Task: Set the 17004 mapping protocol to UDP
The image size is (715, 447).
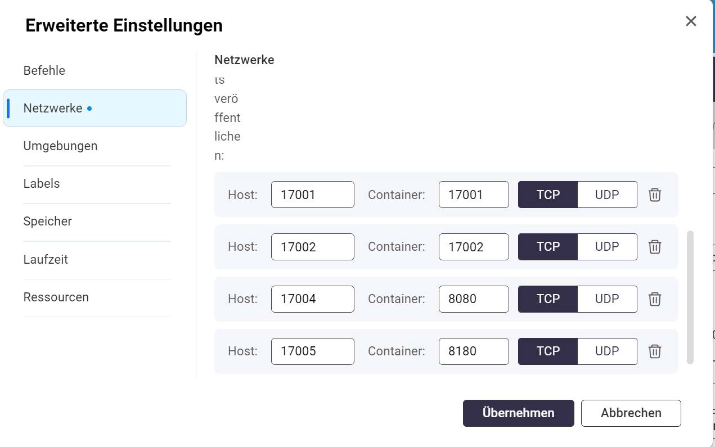Action: click(x=607, y=299)
